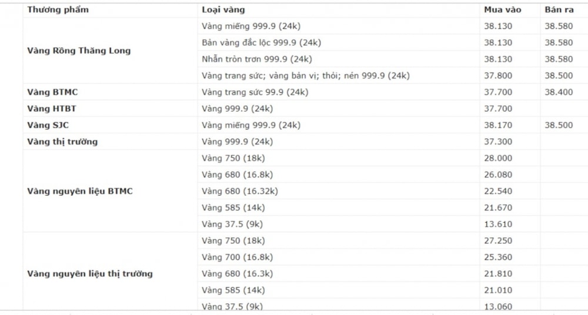
Task: Click the 38.170 buy price for SJC
Action: [x=498, y=125]
